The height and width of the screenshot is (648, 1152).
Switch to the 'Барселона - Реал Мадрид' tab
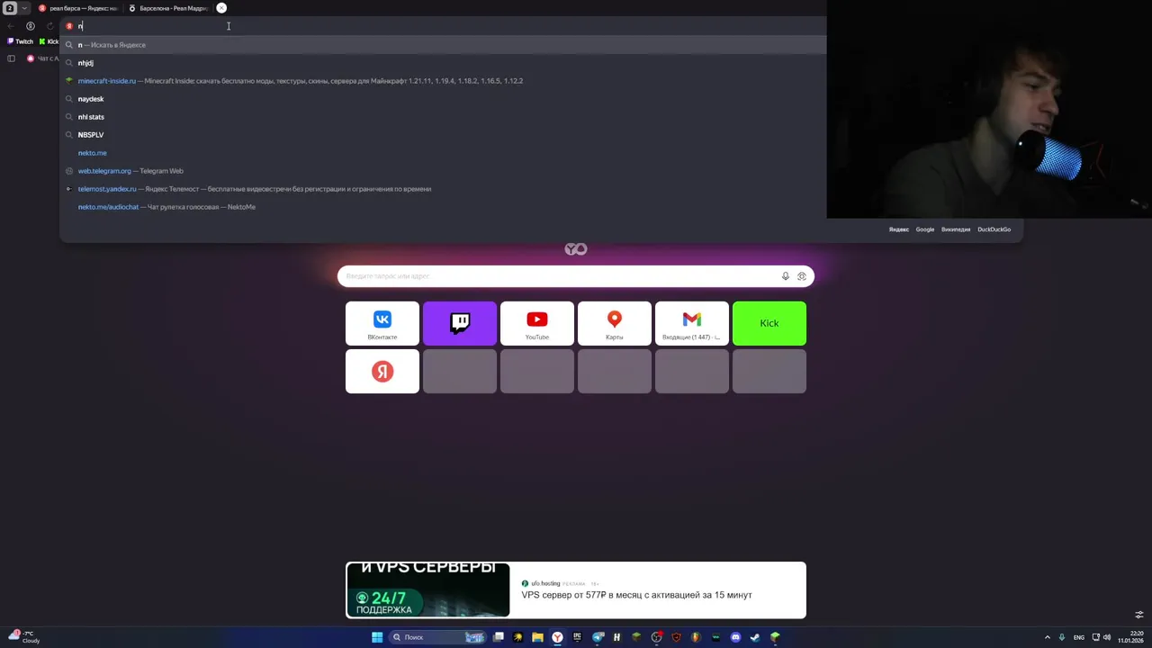point(167,8)
